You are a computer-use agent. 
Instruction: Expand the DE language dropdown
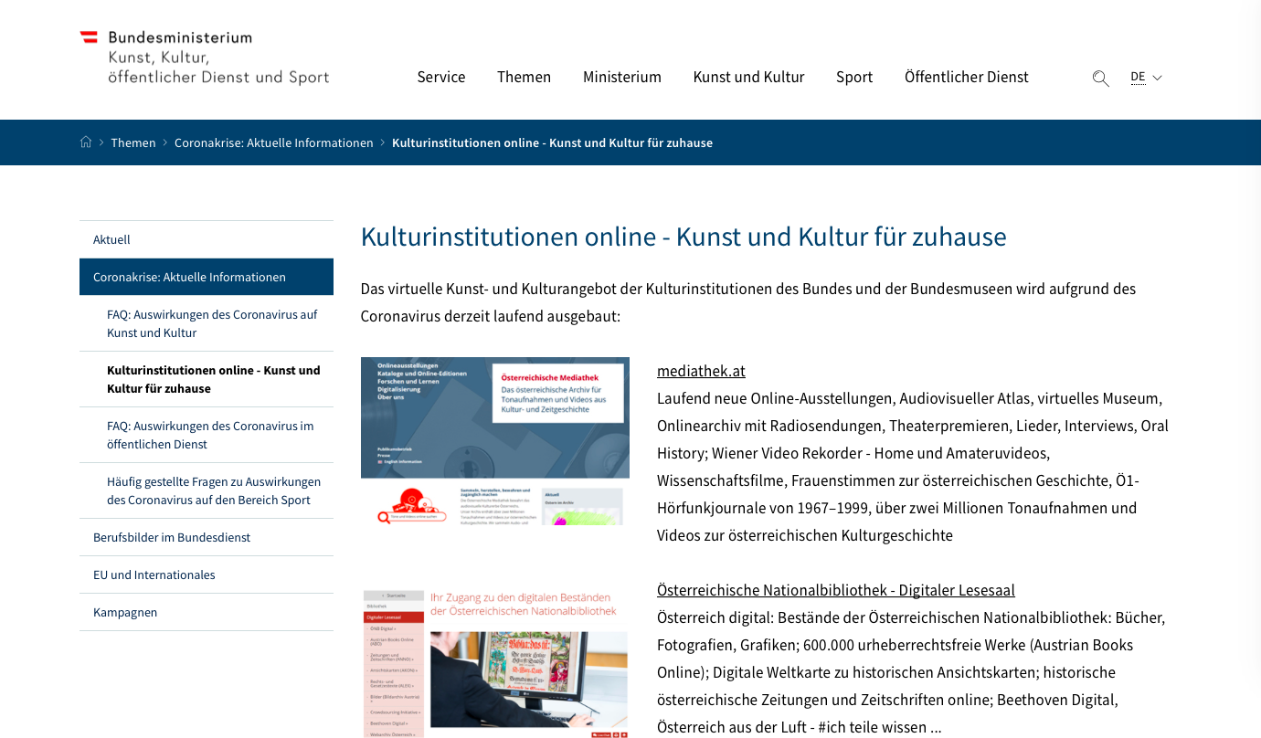[x=1146, y=77]
